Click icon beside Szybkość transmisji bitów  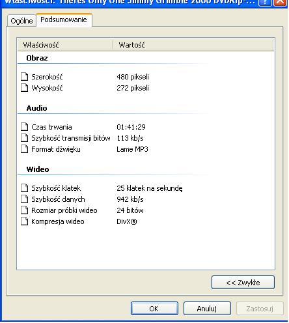point(25,138)
